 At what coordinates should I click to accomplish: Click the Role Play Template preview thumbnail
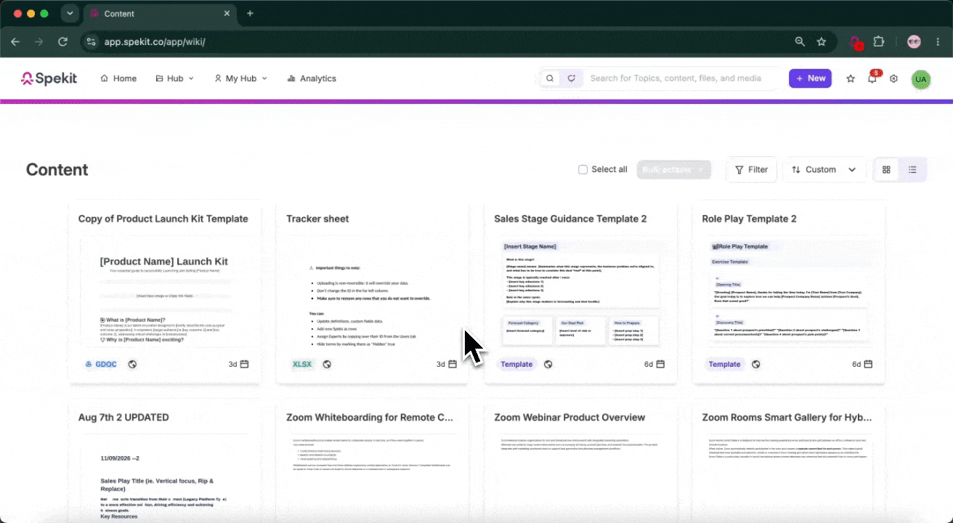(x=788, y=291)
